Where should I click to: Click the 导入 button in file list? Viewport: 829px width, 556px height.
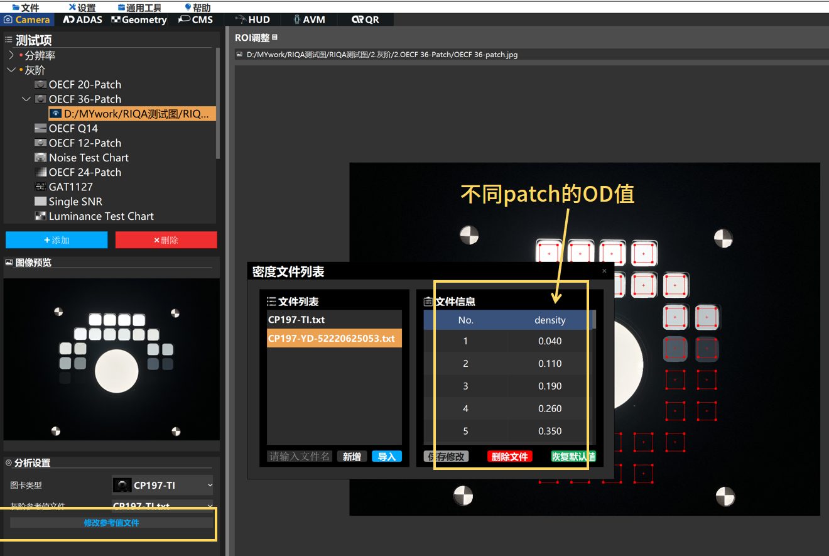(x=386, y=457)
